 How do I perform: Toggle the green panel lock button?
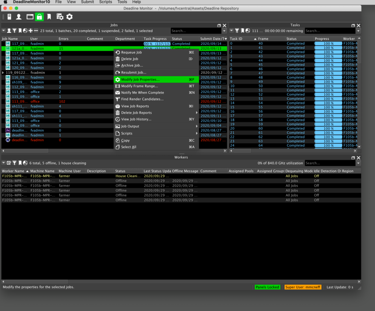pos(40,17)
